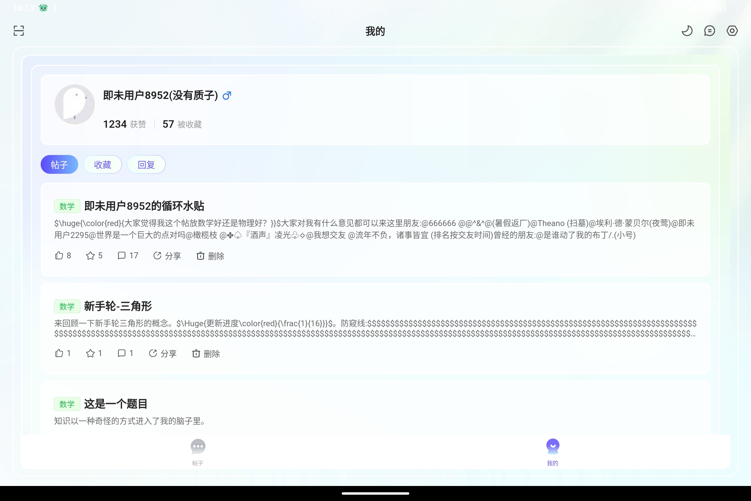Click the green monster icon in status bar
This screenshot has height=501, width=751.
(43, 8)
